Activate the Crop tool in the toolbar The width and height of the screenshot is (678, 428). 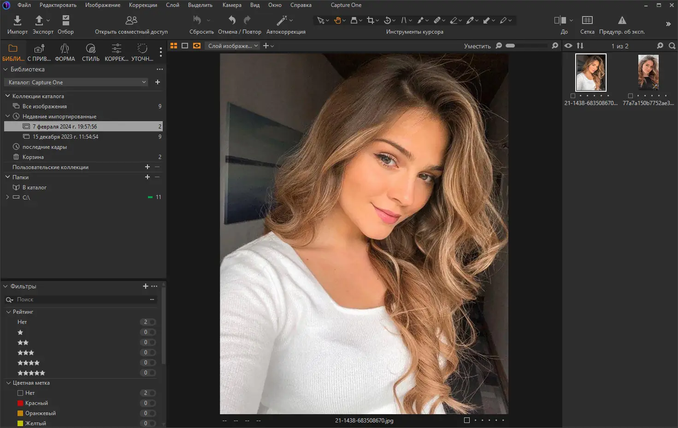pos(370,20)
